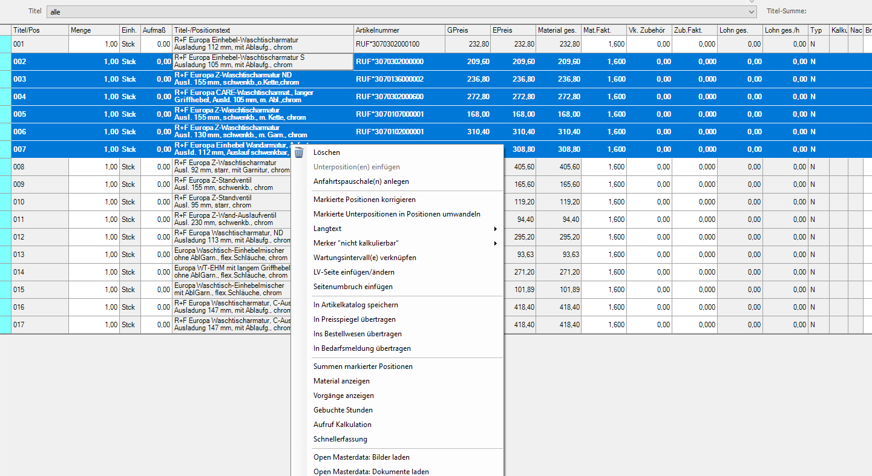The width and height of the screenshot is (872, 476).
Task: Click position text 'R+F Europa Z-Wand-Auslaufventil'
Action: pos(225,215)
